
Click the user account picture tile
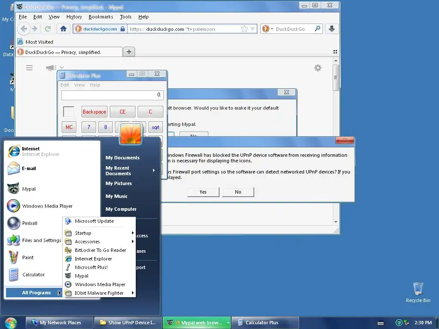pyautogui.click(x=130, y=134)
